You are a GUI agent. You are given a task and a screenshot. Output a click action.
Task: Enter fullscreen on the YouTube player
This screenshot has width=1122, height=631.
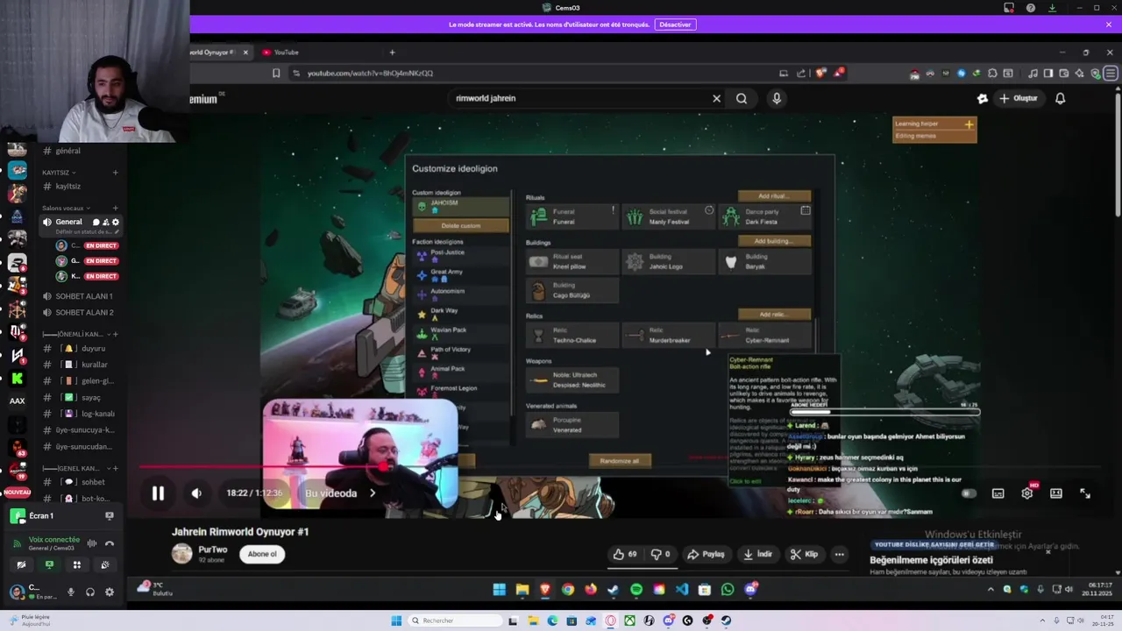point(1085,493)
